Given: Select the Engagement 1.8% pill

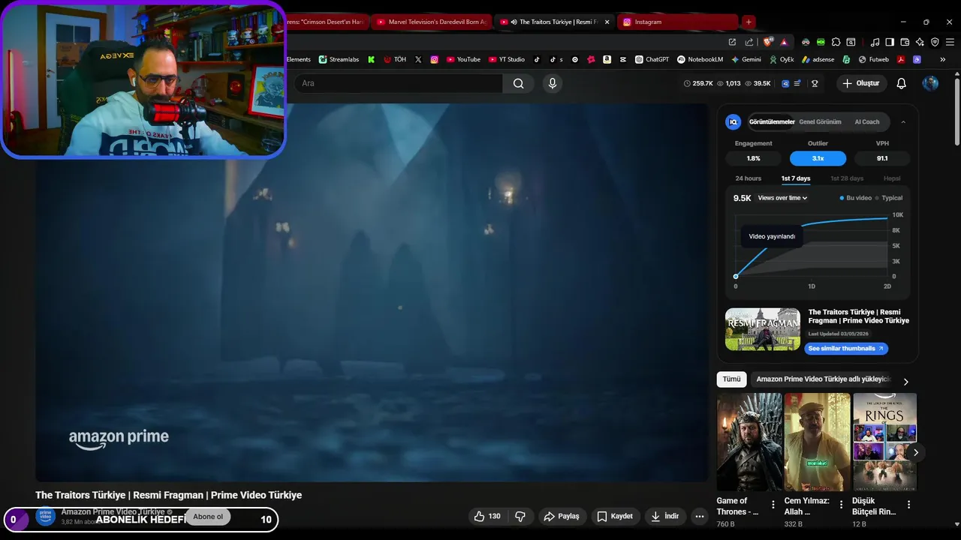Looking at the screenshot, I should 753,158.
